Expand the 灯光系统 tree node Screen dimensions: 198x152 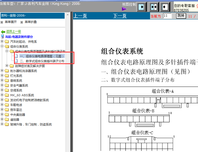(x=2, y=75)
